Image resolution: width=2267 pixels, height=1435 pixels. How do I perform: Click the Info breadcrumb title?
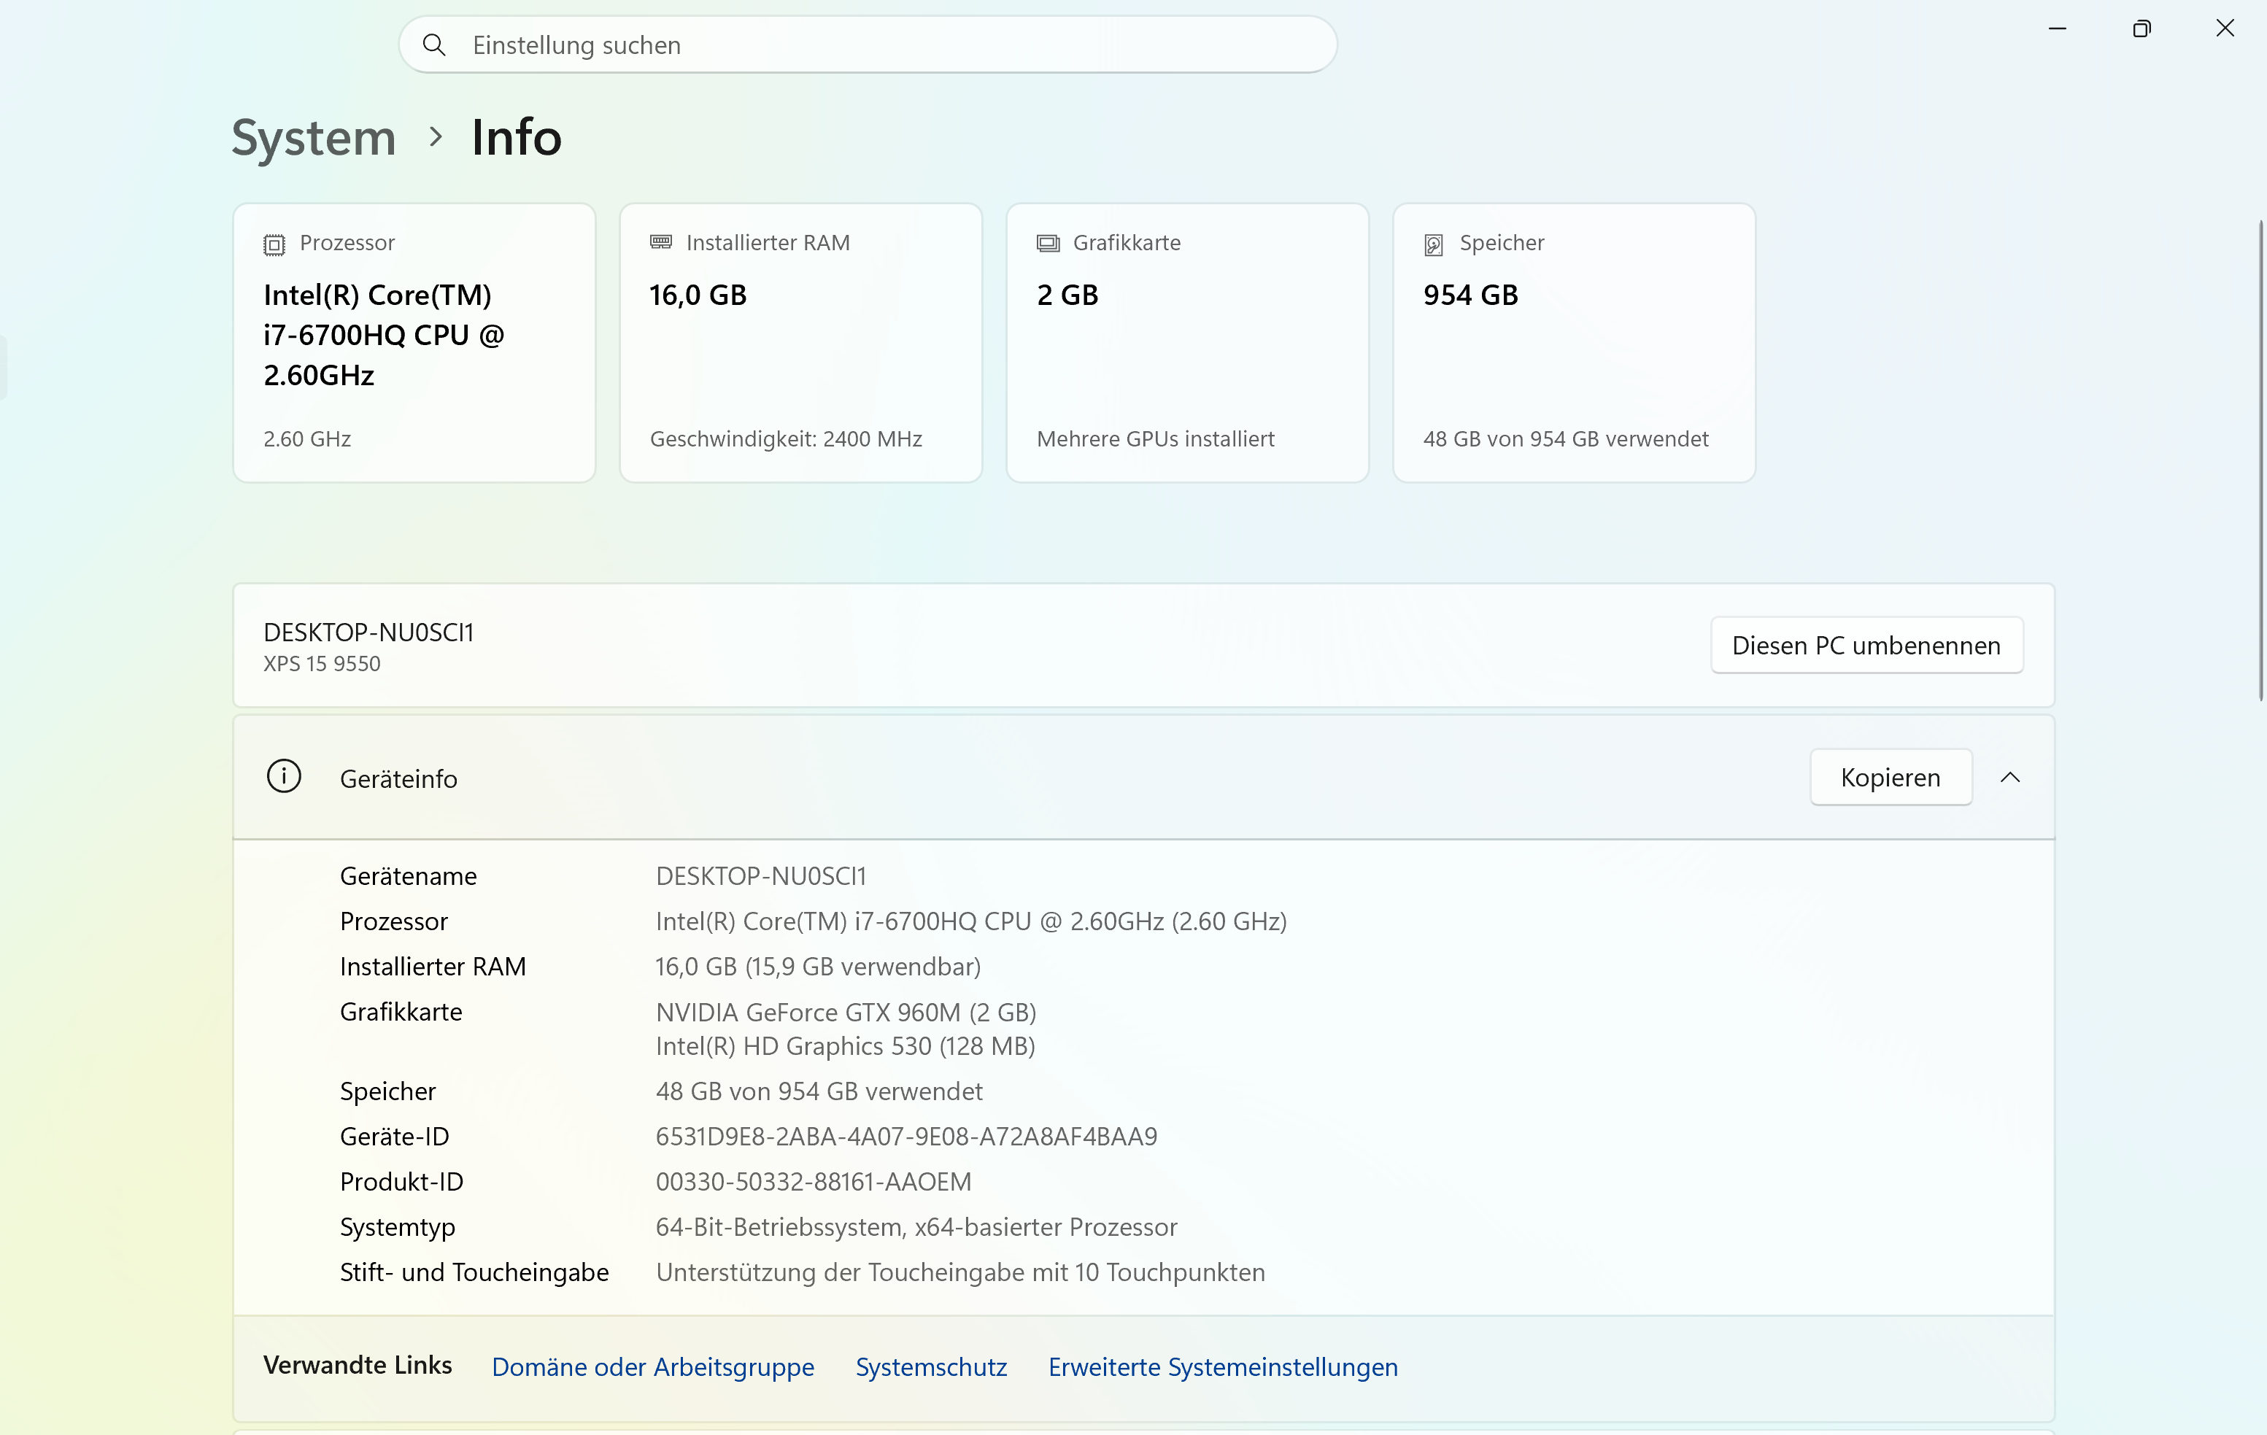point(517,137)
